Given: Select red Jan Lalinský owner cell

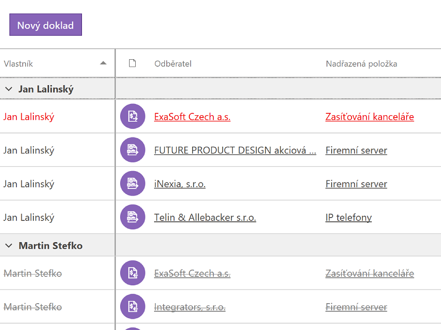Looking at the screenshot, I should pos(29,117).
